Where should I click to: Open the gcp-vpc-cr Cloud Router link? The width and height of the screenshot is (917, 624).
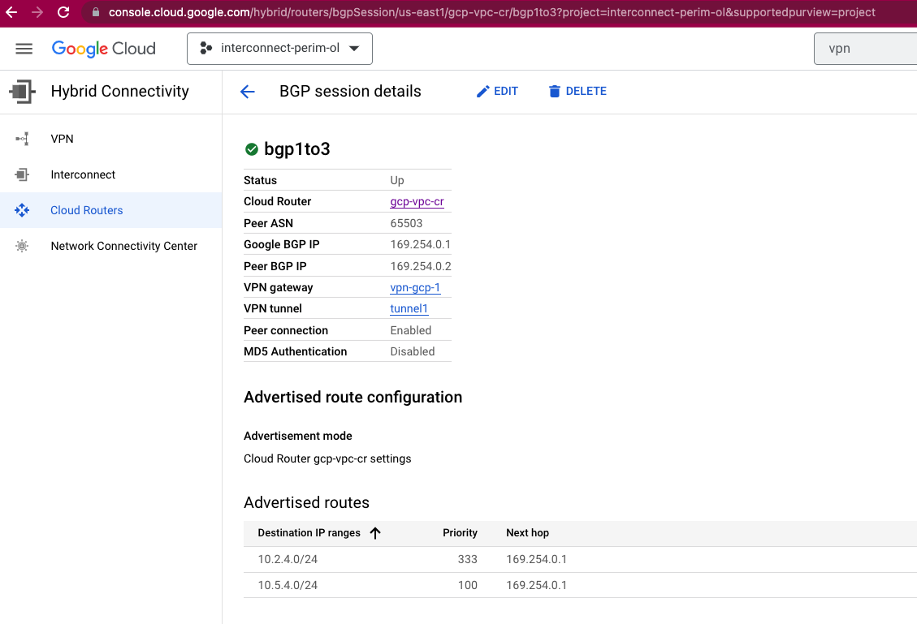(417, 201)
